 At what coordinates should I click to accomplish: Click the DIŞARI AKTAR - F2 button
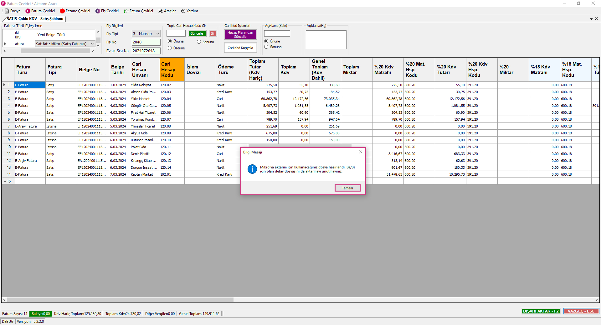pyautogui.click(x=541, y=311)
